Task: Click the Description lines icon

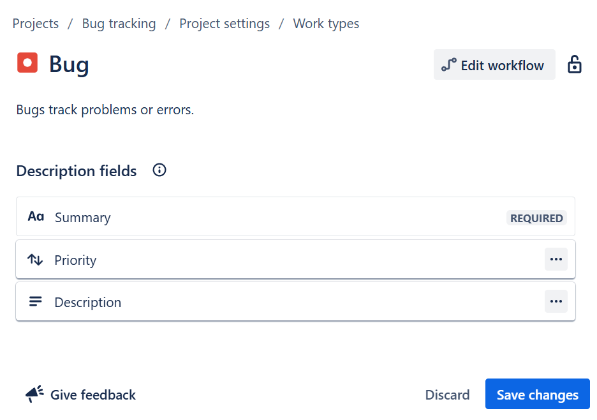Action: coord(36,301)
